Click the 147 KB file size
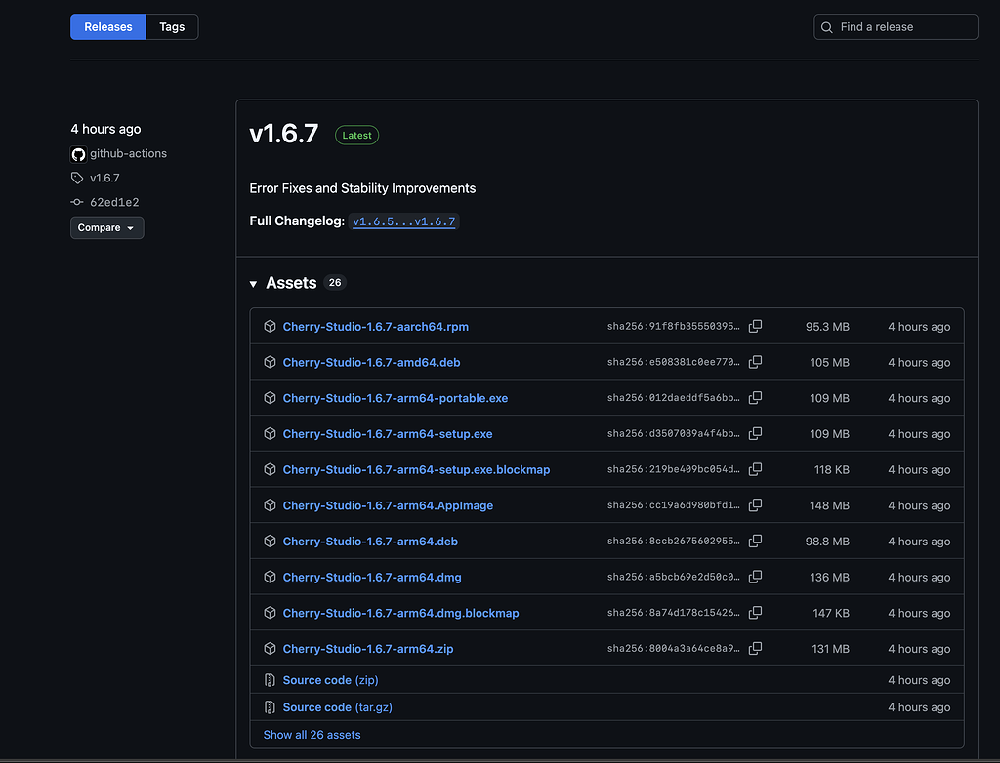Viewport: 1000px width, 763px height. pyautogui.click(x=831, y=613)
